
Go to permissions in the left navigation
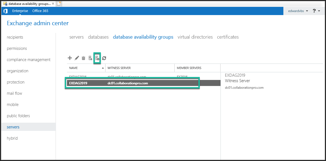coord(17,48)
